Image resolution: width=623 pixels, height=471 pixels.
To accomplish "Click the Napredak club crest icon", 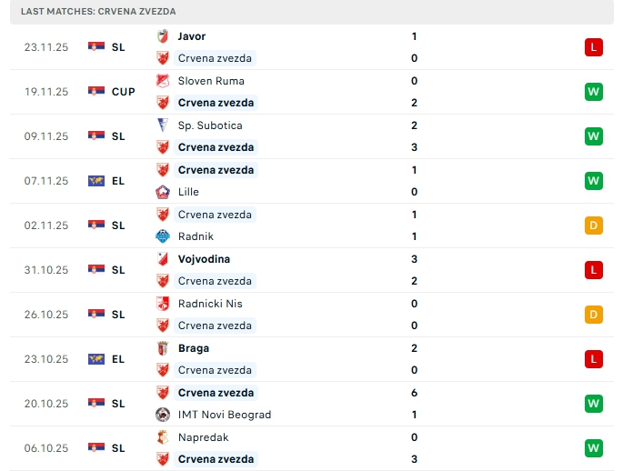I will tap(163, 437).
